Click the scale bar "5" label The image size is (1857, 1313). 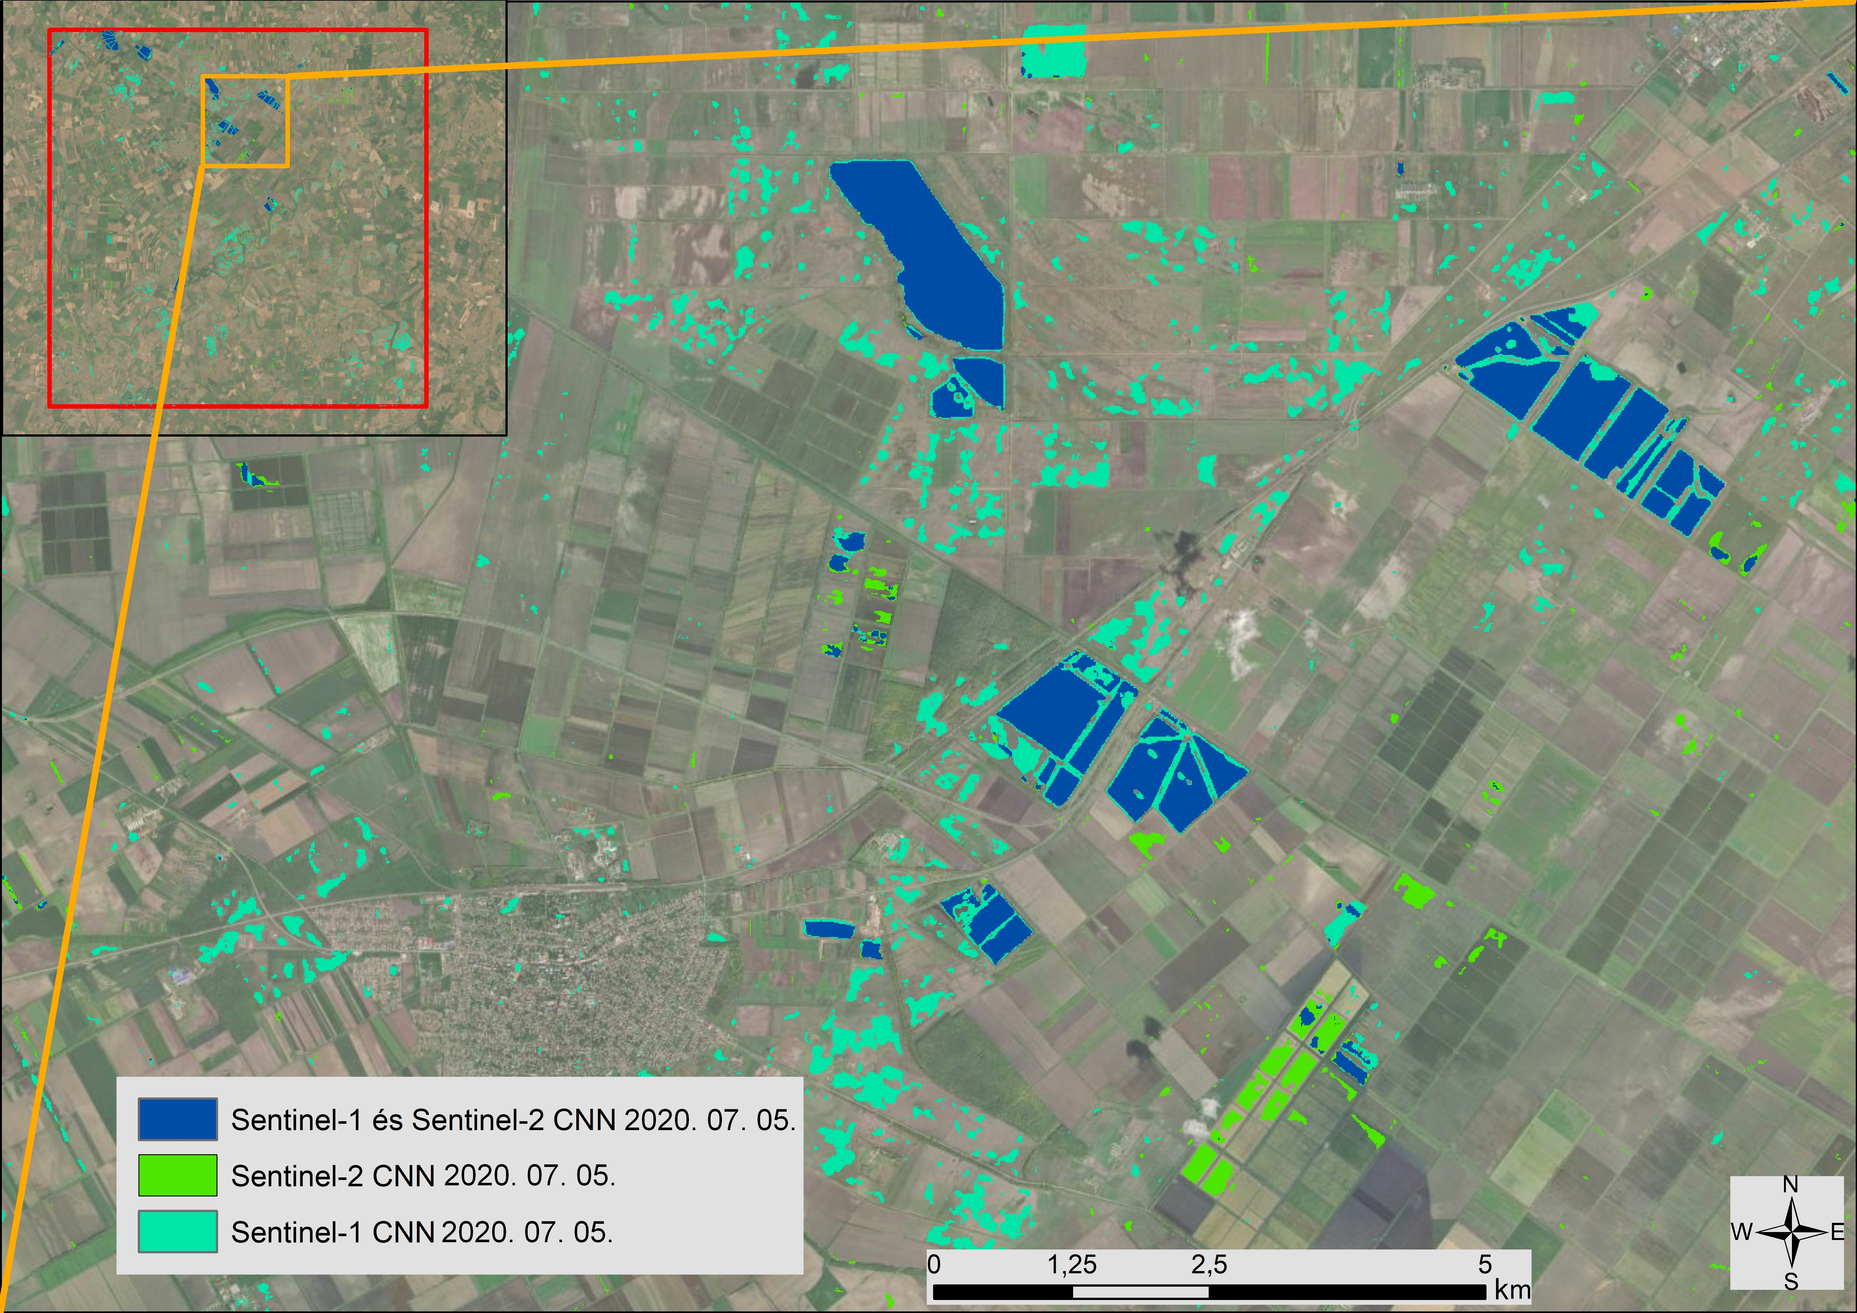(x=1485, y=1264)
